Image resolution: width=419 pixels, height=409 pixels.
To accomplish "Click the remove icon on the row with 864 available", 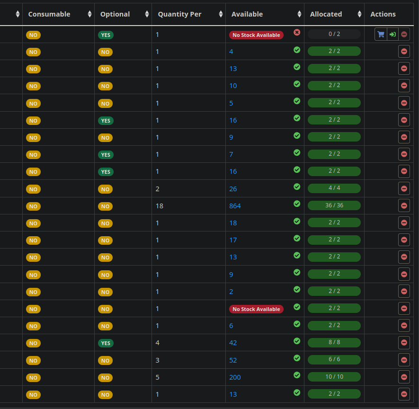I will click(404, 205).
